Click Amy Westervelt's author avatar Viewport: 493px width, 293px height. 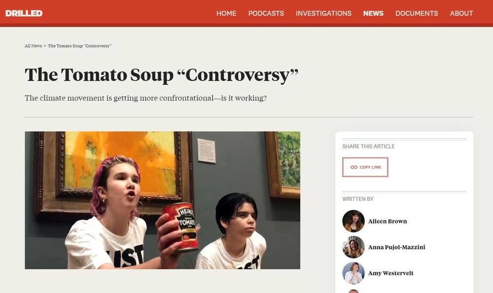point(353,273)
